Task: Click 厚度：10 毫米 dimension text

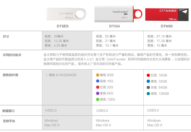Action: coord(157,46)
